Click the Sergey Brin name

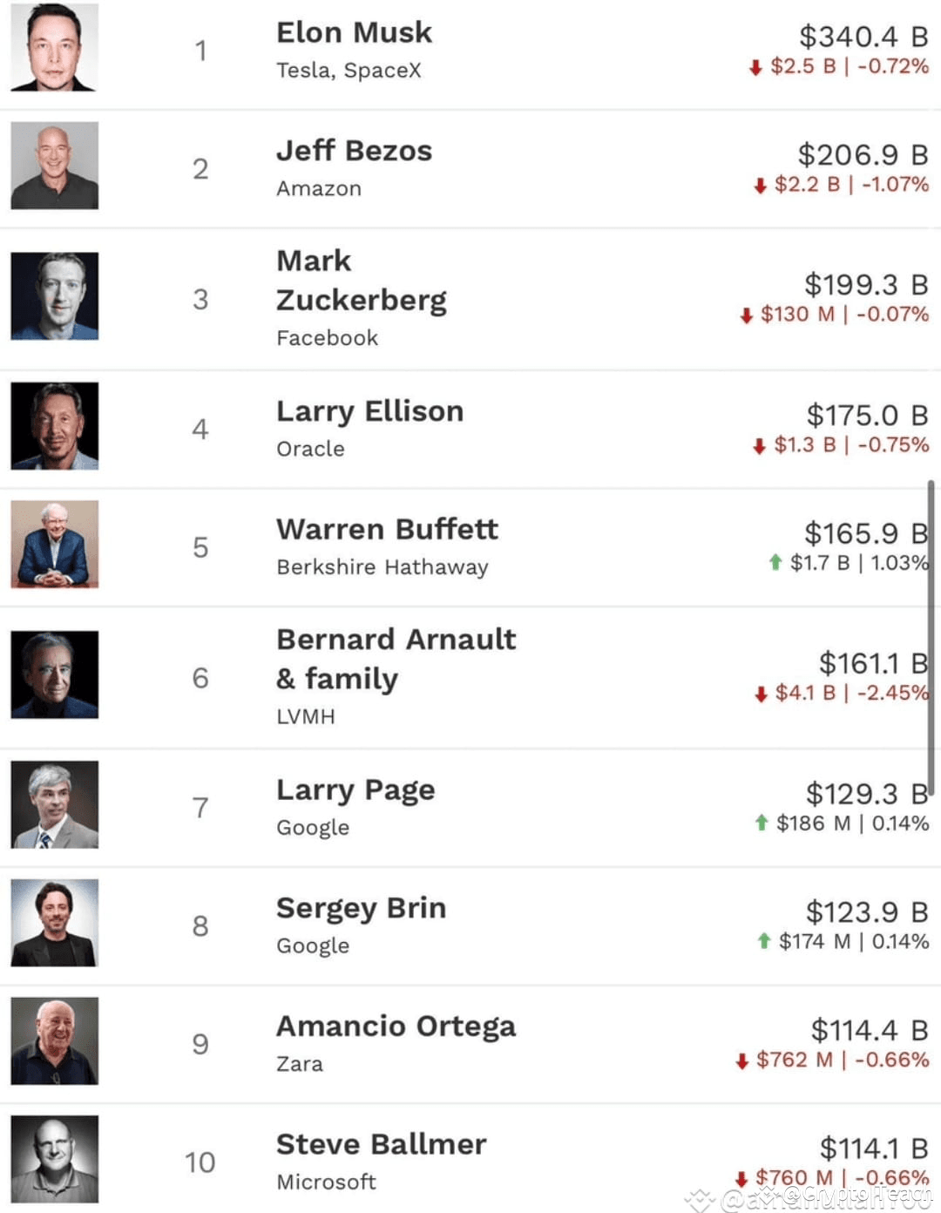[361, 909]
